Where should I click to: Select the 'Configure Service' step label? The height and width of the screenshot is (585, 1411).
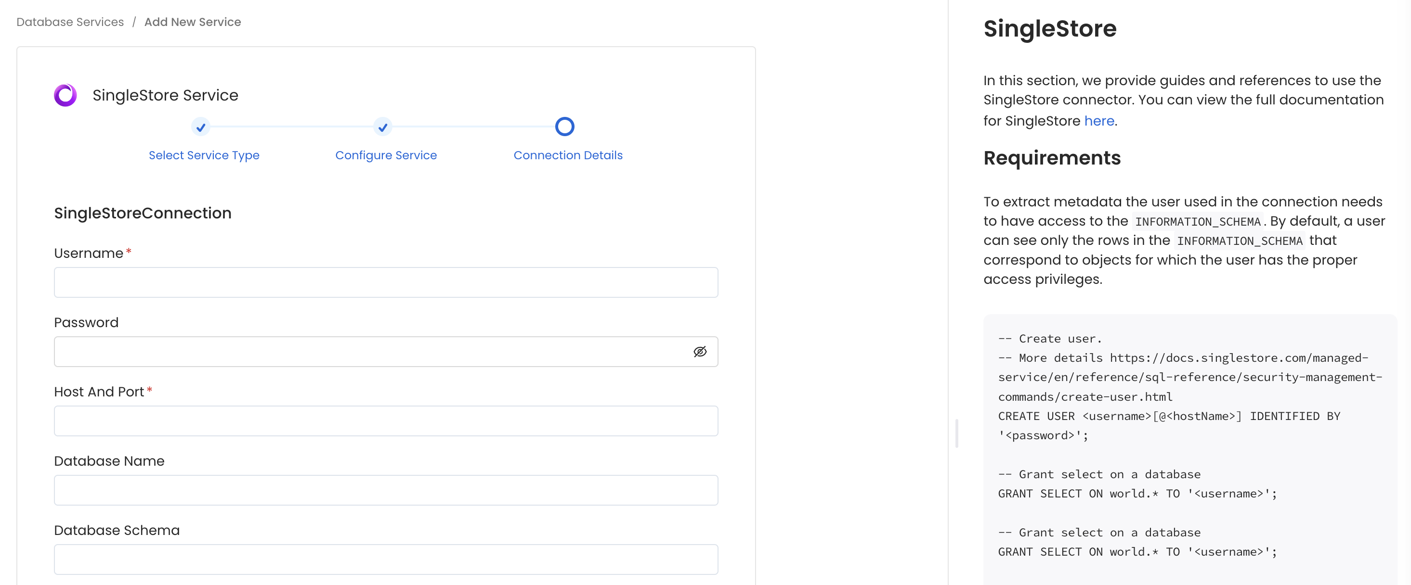[x=386, y=155]
